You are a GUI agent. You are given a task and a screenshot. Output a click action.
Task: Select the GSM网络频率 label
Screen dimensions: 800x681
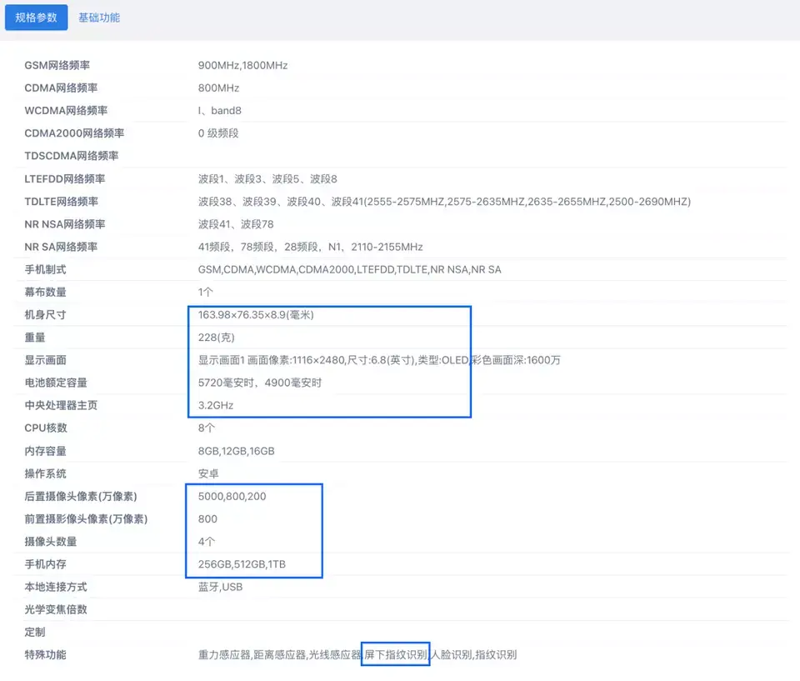point(57,65)
